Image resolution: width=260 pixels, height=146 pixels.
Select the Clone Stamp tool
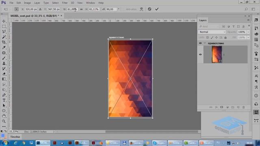click(x=4, y=63)
